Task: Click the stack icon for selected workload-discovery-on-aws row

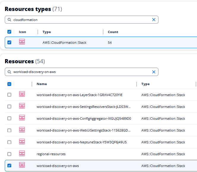Action: pyautogui.click(x=22, y=165)
